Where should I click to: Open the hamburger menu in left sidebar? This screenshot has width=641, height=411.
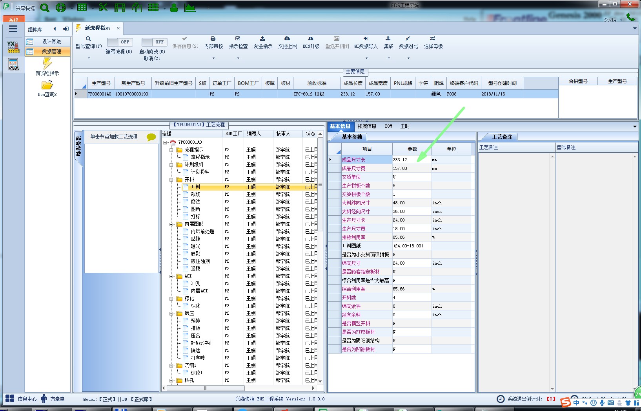tap(13, 29)
